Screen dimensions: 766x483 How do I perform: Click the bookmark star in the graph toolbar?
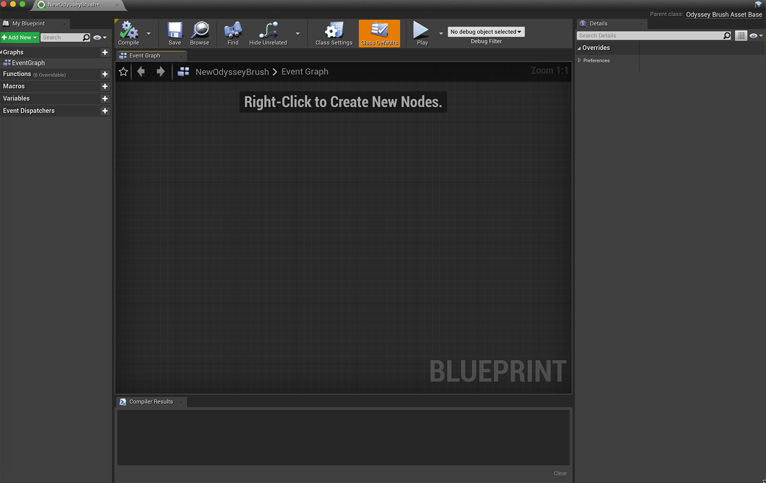pos(123,71)
